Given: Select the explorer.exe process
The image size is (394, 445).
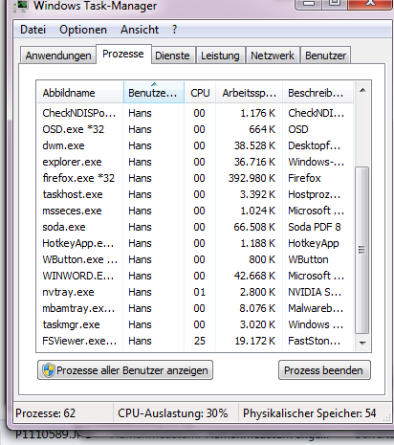Looking at the screenshot, I should [195, 162].
